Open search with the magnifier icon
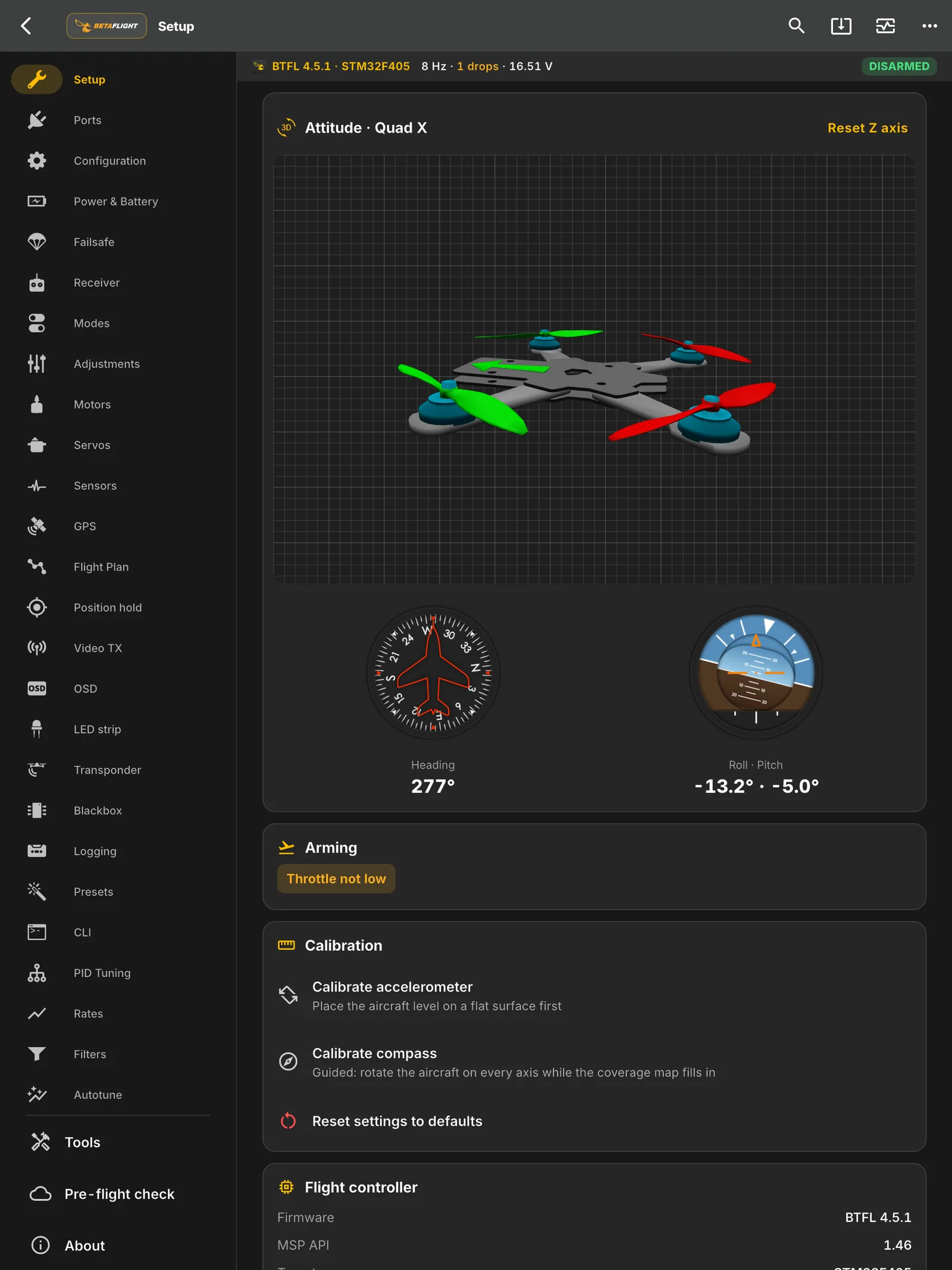Image resolution: width=952 pixels, height=1270 pixels. pyautogui.click(x=796, y=26)
